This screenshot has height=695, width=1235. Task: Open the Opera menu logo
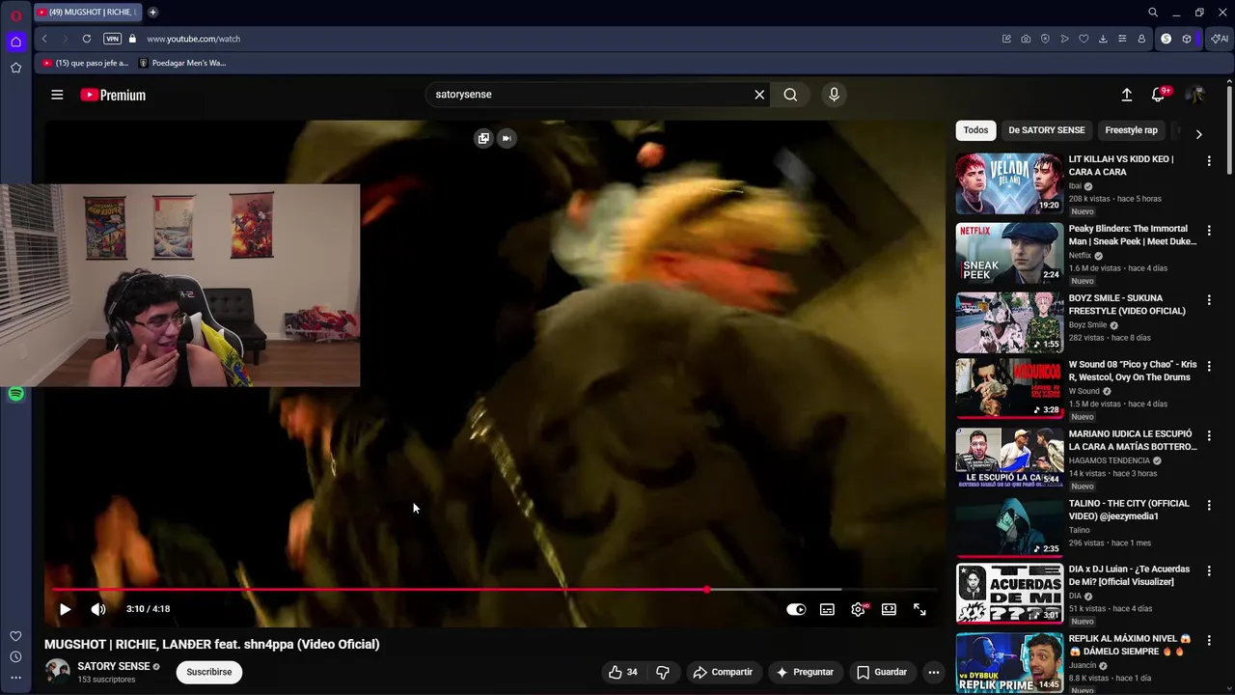15,15
